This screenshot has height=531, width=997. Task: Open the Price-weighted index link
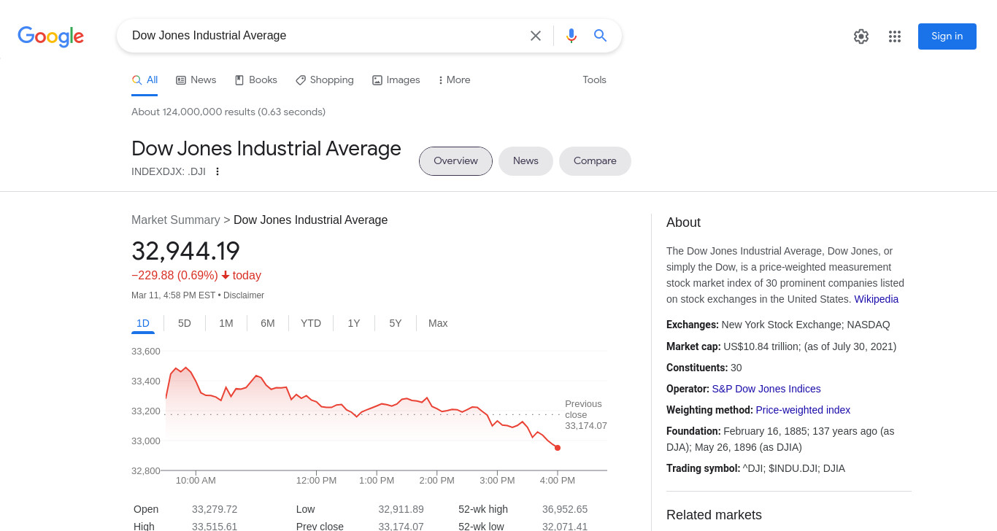pyautogui.click(x=803, y=410)
